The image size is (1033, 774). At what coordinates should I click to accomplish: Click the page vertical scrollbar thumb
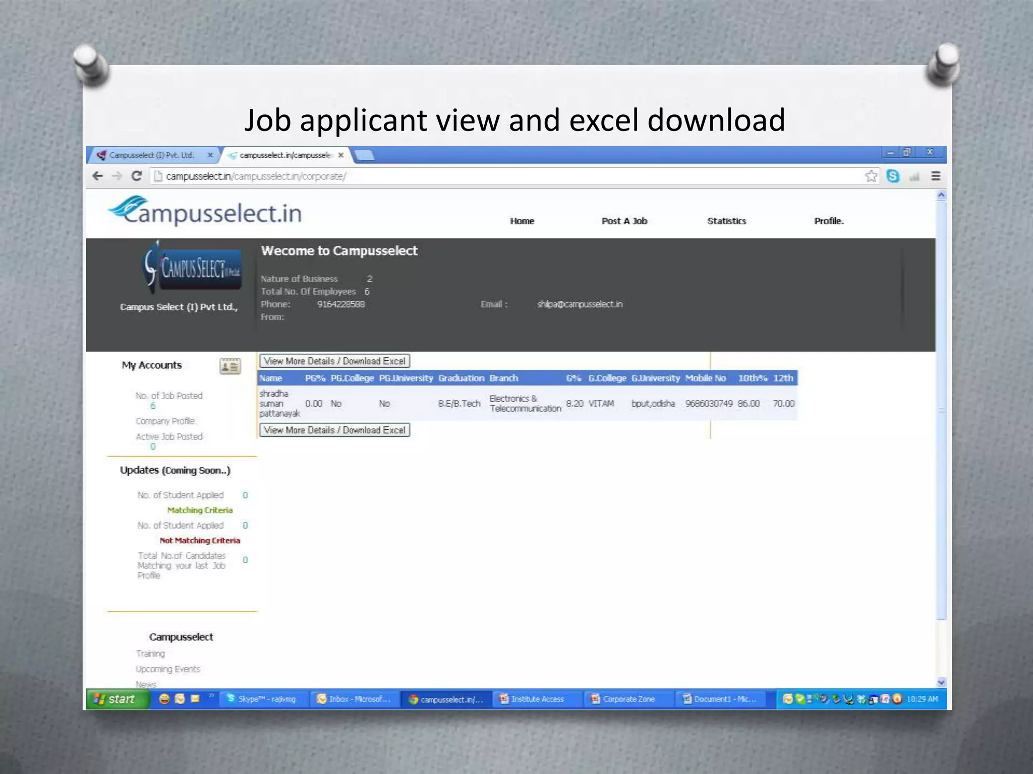tap(941, 410)
